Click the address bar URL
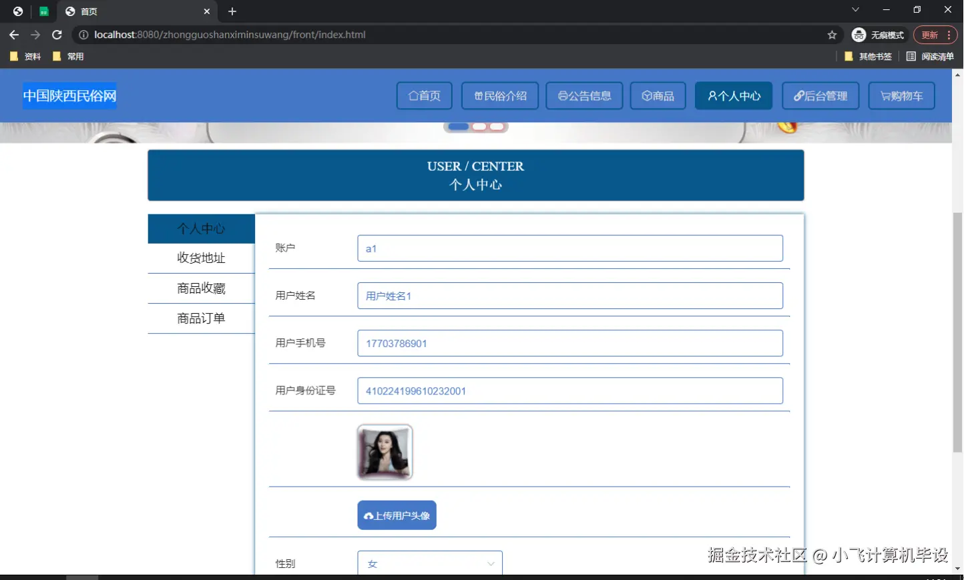The width and height of the screenshot is (964, 580). pos(230,35)
